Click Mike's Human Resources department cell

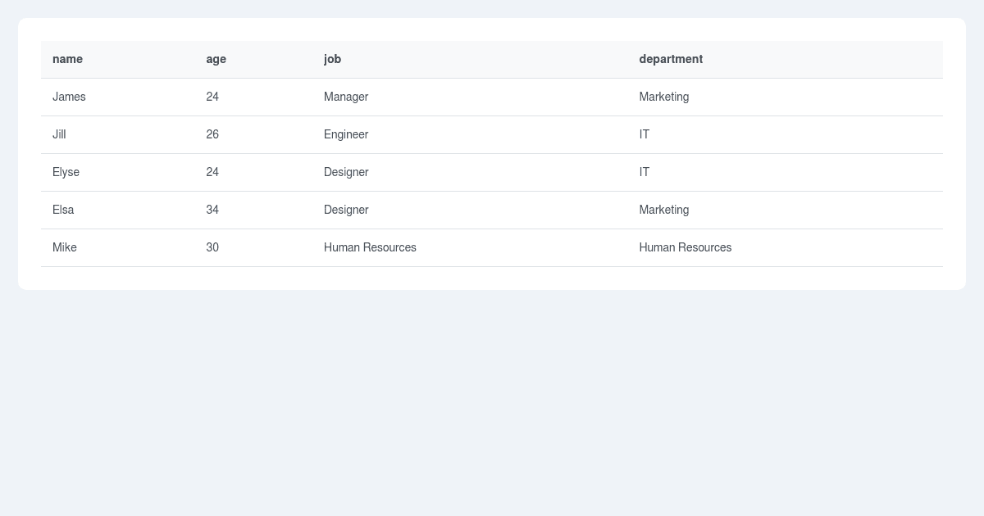pos(786,247)
